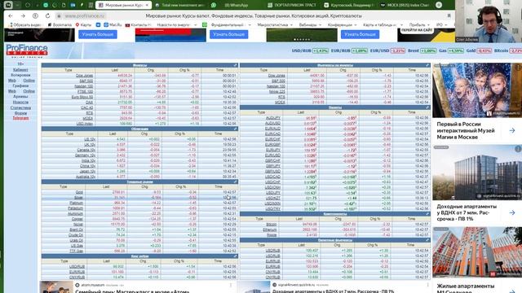This screenshot has width=522, height=293.
Task: Click the profinance.ru address field
Action: click(x=85, y=15)
